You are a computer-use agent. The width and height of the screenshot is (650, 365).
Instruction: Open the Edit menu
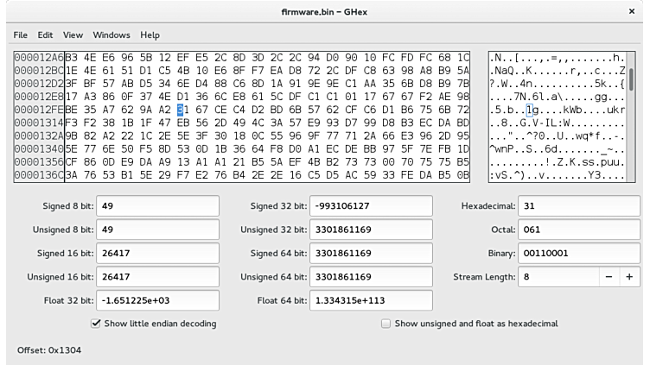pos(45,35)
